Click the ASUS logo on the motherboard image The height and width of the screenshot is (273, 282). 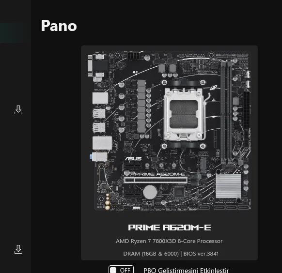tap(133, 159)
